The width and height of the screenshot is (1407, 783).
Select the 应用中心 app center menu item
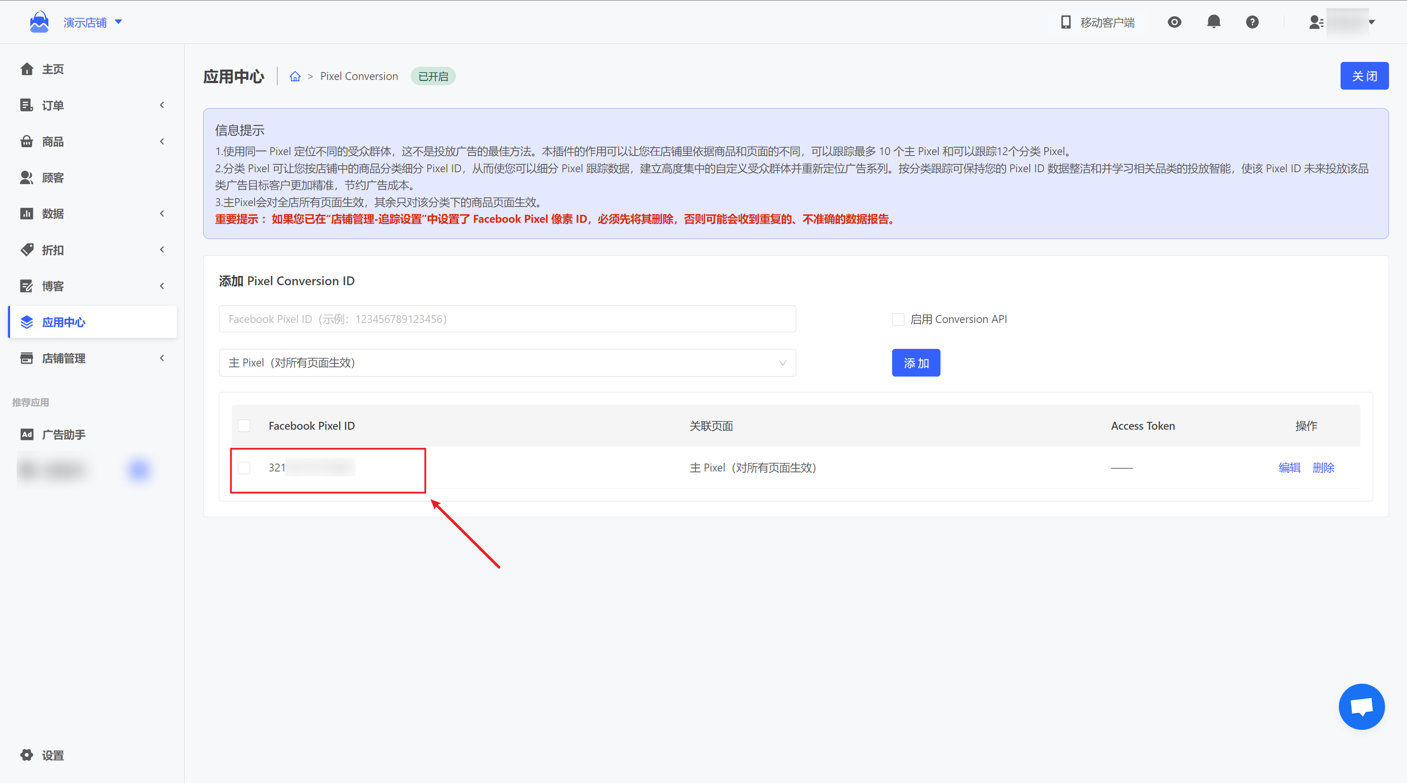point(92,322)
